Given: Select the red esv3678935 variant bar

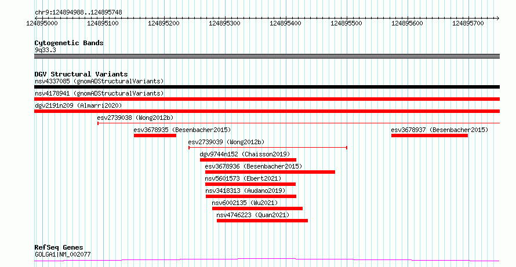Looking at the screenshot, I should [x=155, y=136].
